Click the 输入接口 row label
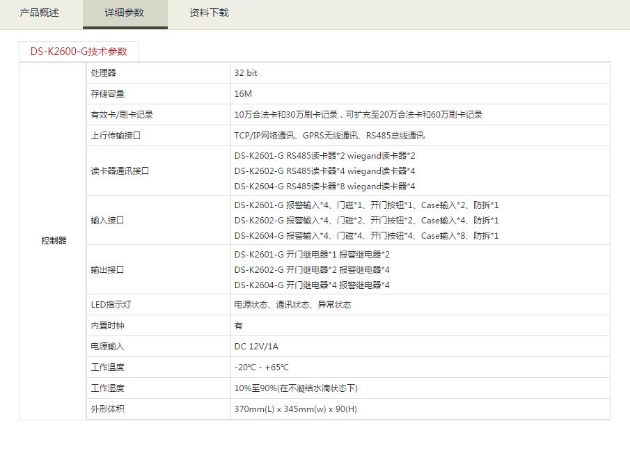 107,221
